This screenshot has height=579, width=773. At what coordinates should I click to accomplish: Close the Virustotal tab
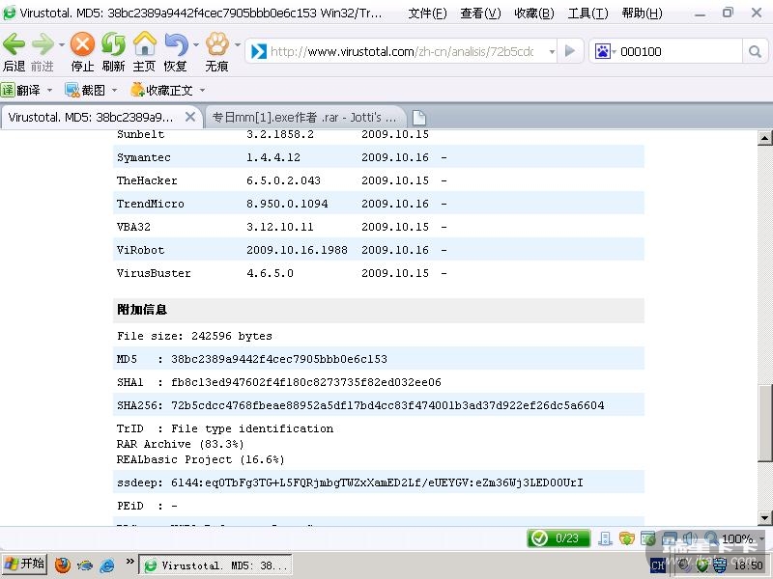[x=189, y=117]
